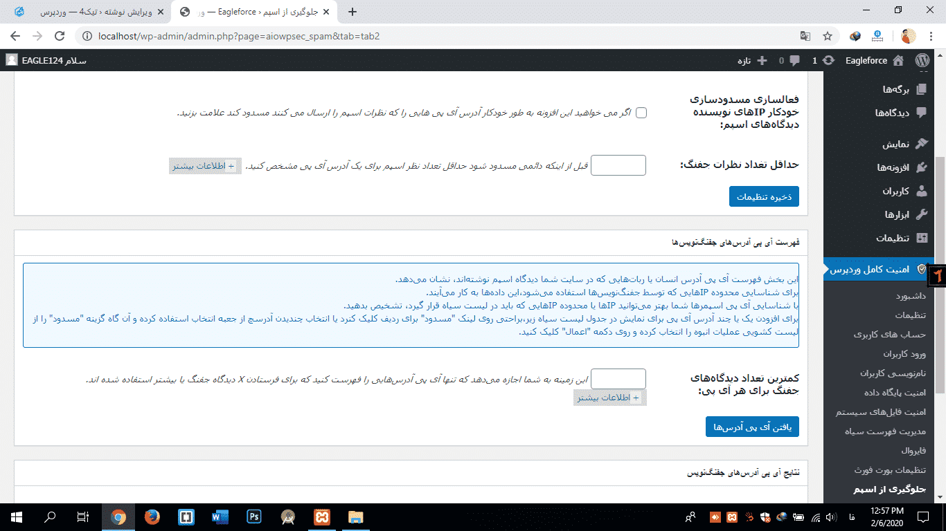Open File Explorer from the taskbar
Image resolution: width=946 pixels, height=531 pixels.
pyautogui.click(x=356, y=516)
